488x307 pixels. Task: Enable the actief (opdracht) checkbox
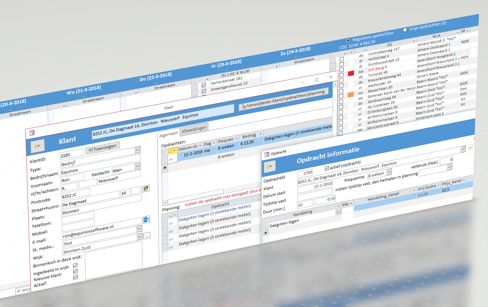pos(327,168)
